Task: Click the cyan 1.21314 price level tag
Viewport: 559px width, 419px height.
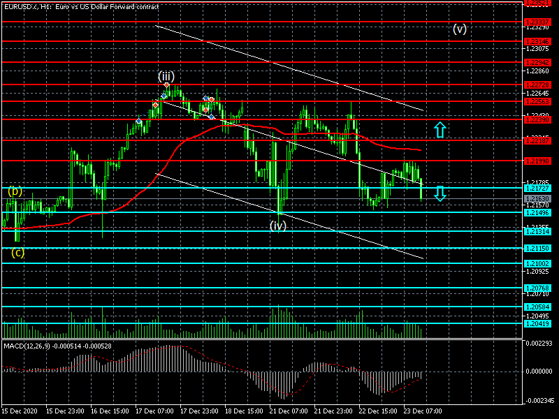Action: coord(537,232)
